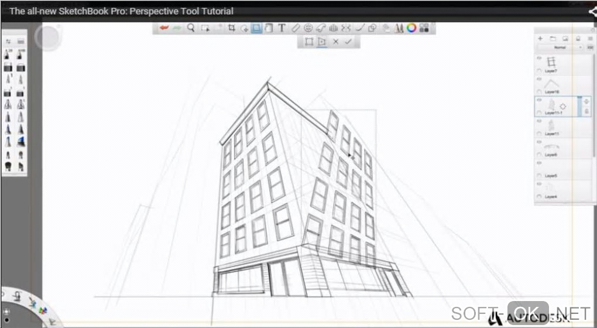Select the Layer11 thumbnail
597x328 pixels.
[x=551, y=125]
